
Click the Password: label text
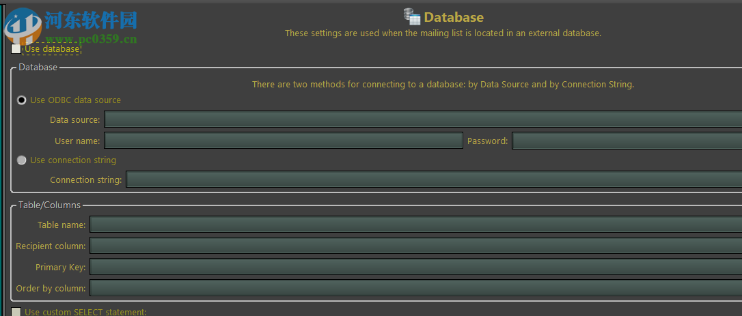[487, 141]
